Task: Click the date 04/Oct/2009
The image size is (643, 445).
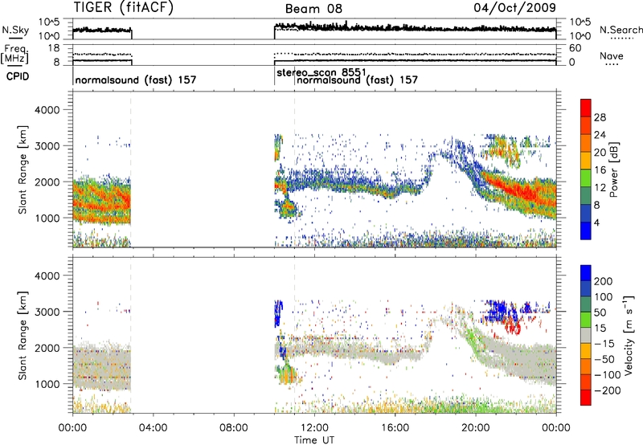Action: (514, 8)
